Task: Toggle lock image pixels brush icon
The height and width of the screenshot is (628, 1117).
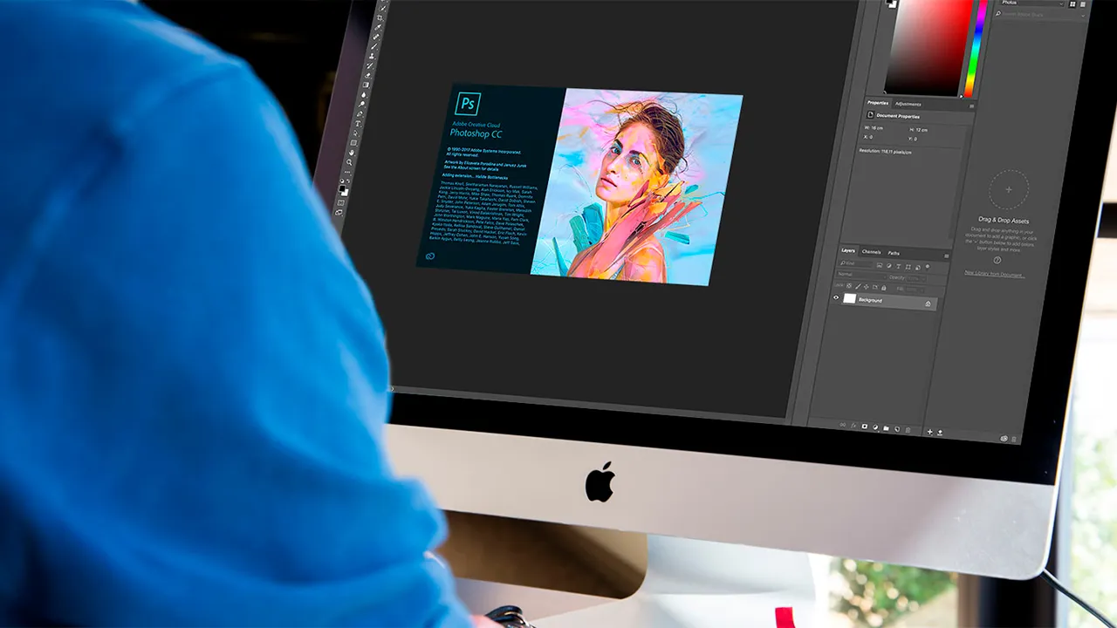Action: coord(858,286)
